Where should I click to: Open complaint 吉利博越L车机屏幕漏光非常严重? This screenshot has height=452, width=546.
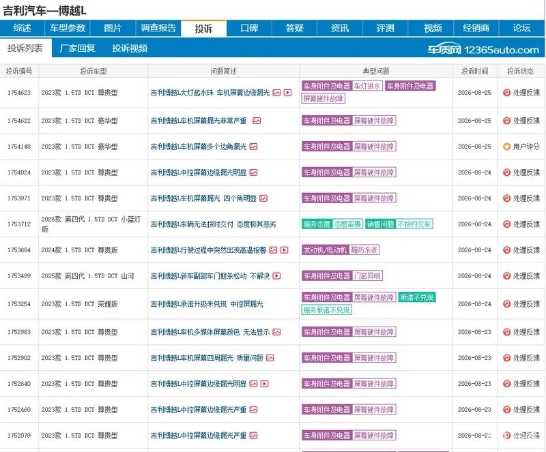click(x=199, y=121)
